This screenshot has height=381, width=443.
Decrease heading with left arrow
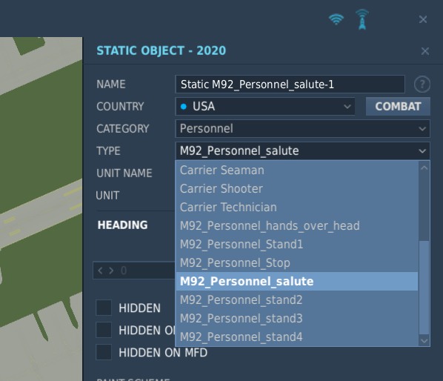[100, 271]
